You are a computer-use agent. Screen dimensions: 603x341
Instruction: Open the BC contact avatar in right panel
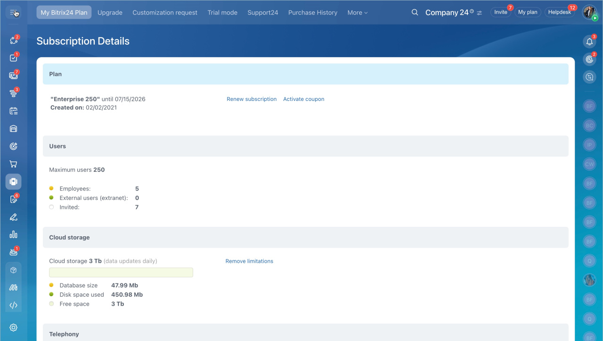(x=589, y=125)
